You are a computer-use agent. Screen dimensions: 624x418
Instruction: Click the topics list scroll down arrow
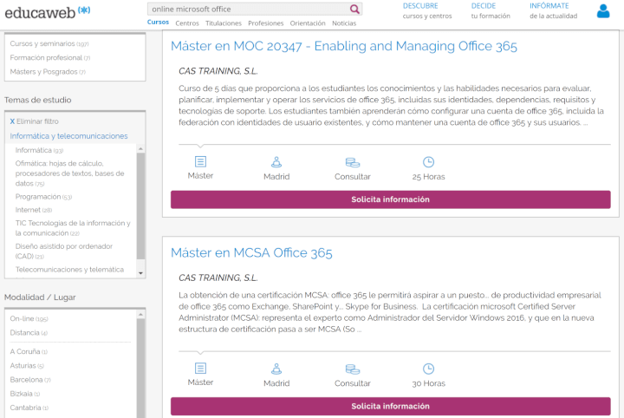coord(140,273)
